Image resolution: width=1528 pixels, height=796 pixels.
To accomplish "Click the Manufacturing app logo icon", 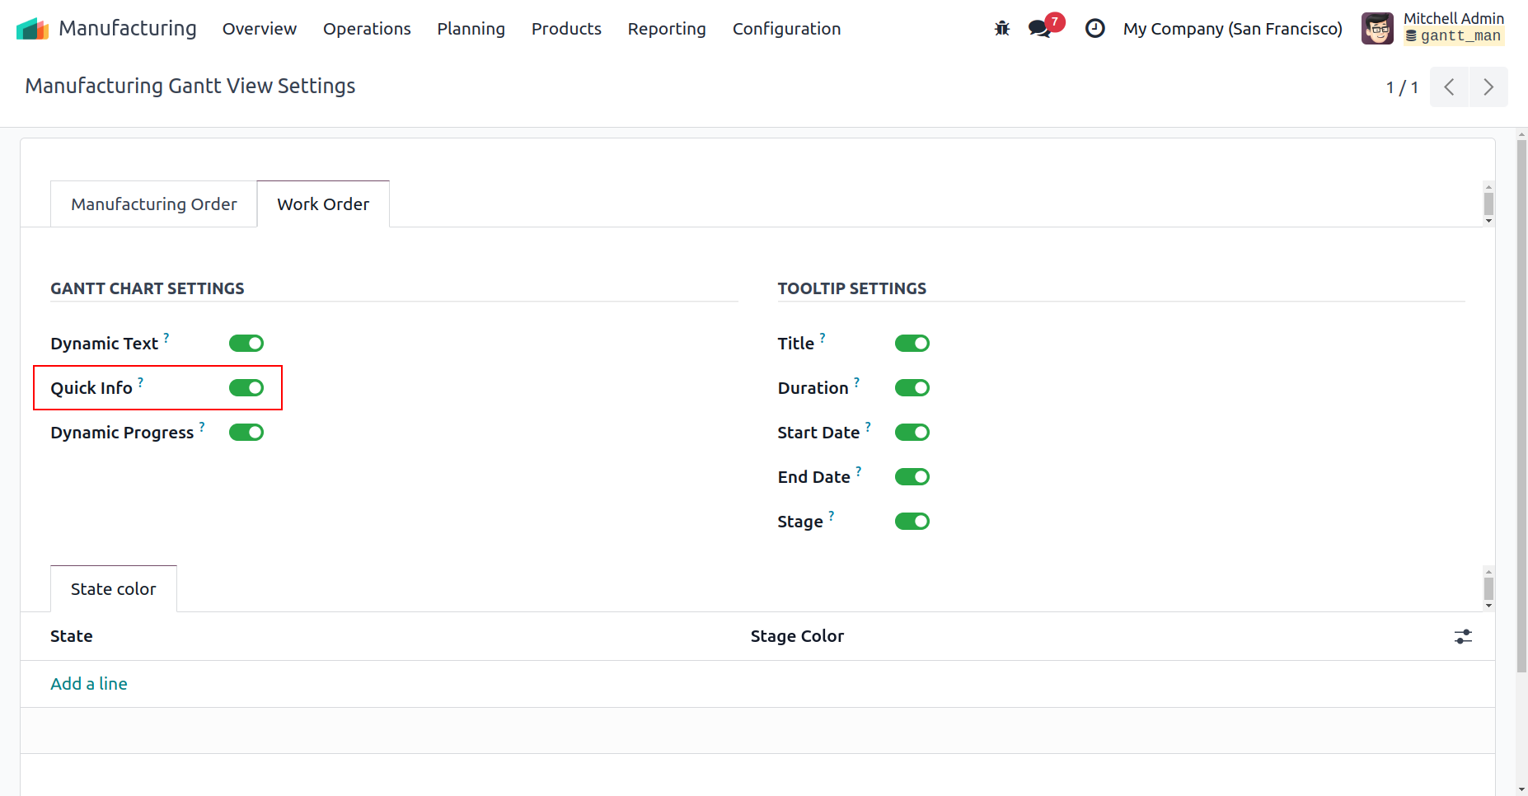I will point(33,29).
